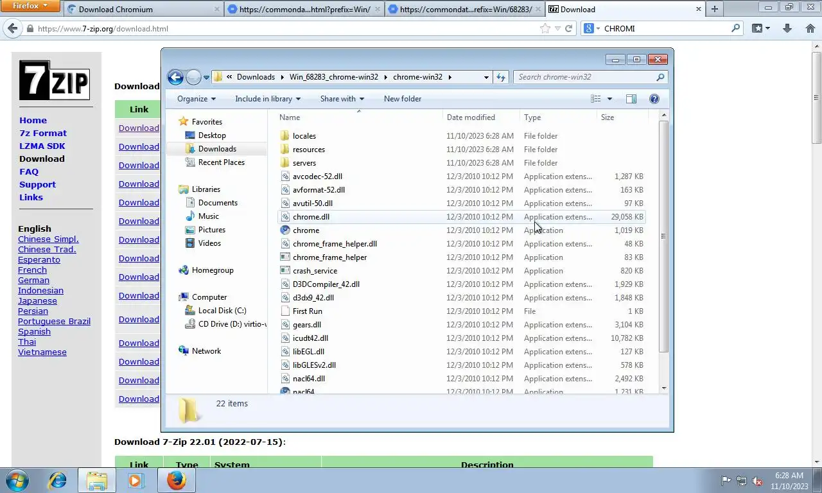
Task: Click the Firefox back button
Action: tap(12, 29)
